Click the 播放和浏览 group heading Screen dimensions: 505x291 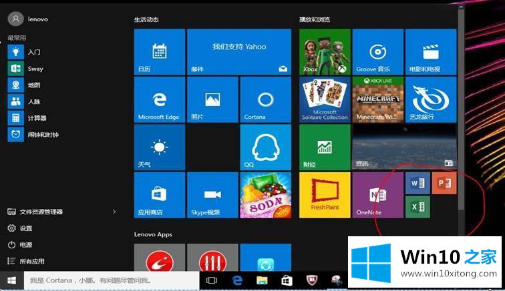(315, 19)
